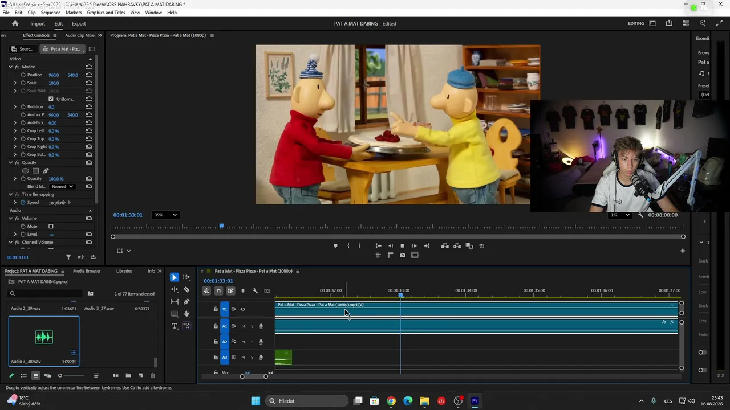Open the Sequence menu
Viewport: 730px width, 410px height.
[x=51, y=13]
